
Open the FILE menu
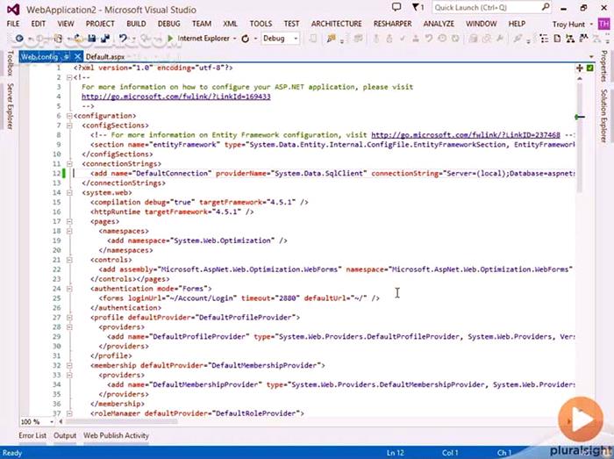pos(13,24)
